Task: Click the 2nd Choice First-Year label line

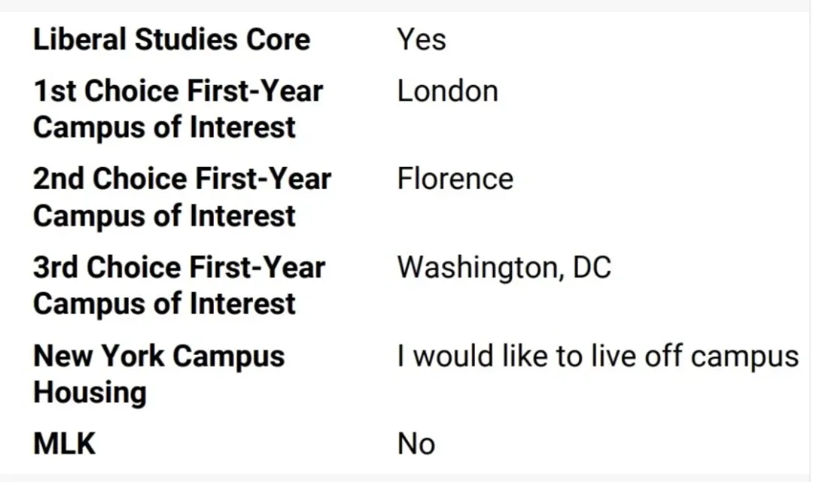Action: [x=181, y=180]
